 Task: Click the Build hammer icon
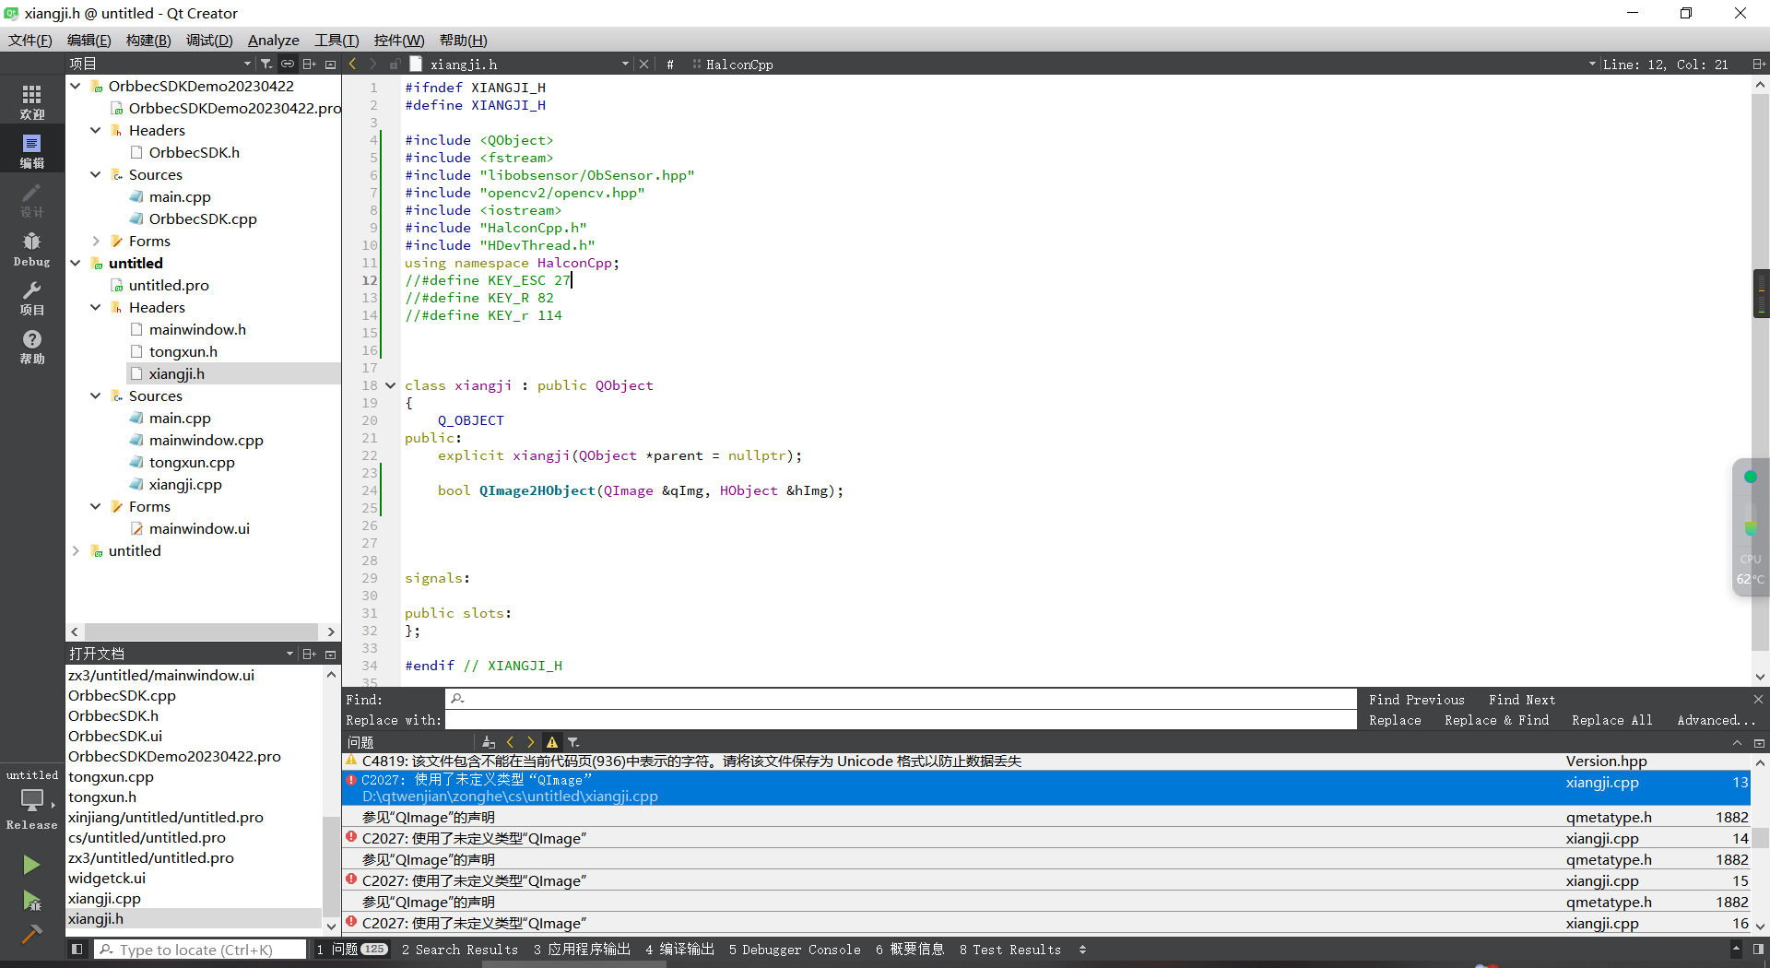click(x=31, y=934)
